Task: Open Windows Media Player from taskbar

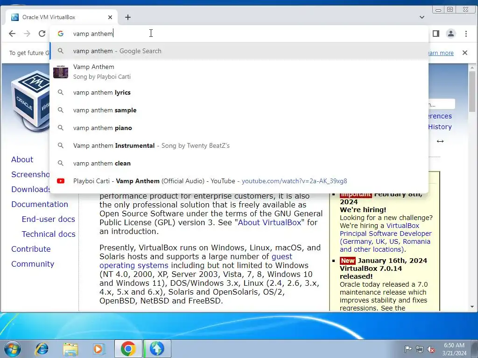Action: [x=99, y=349]
